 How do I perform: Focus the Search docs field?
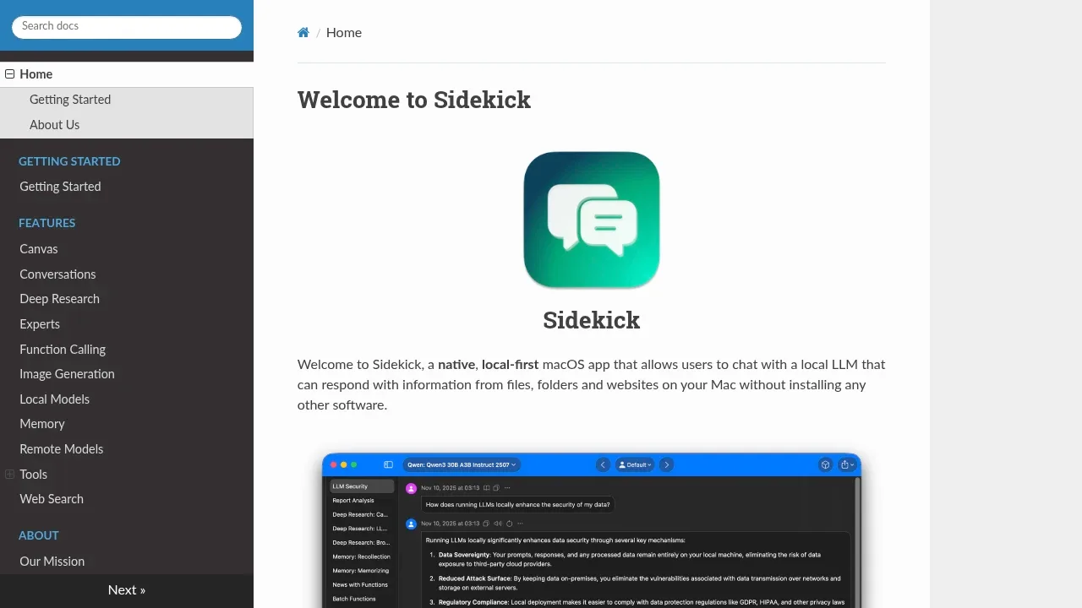point(127,27)
